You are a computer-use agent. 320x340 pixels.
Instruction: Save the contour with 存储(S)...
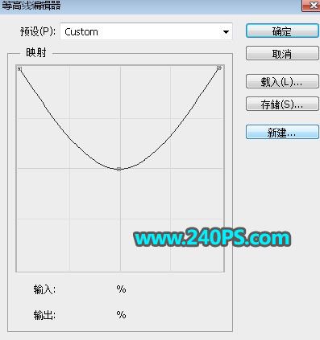click(282, 104)
